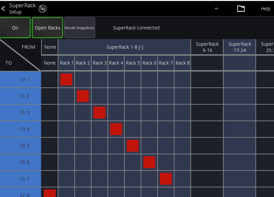The height and width of the screenshot is (197, 274).
Task: Patch Ch 3 to Rack 8 cell
Action: click(182, 113)
